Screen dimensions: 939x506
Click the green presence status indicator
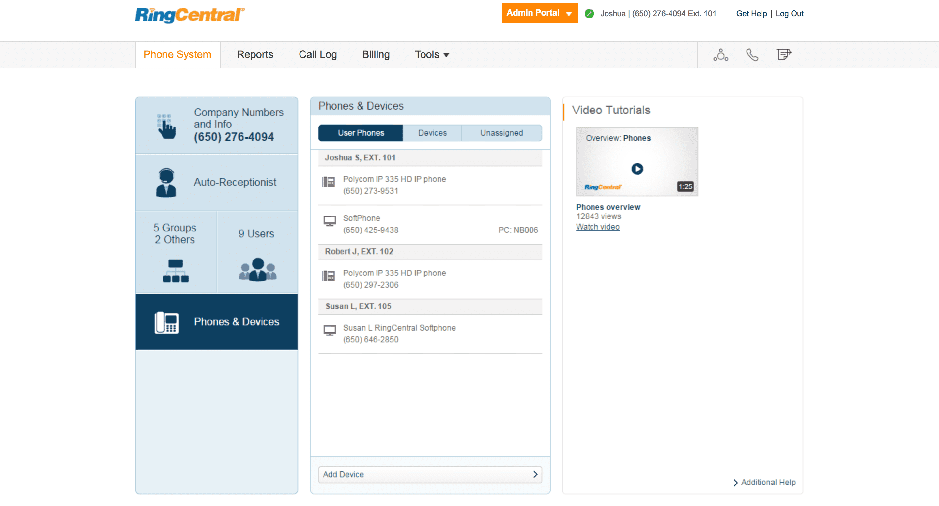589,14
